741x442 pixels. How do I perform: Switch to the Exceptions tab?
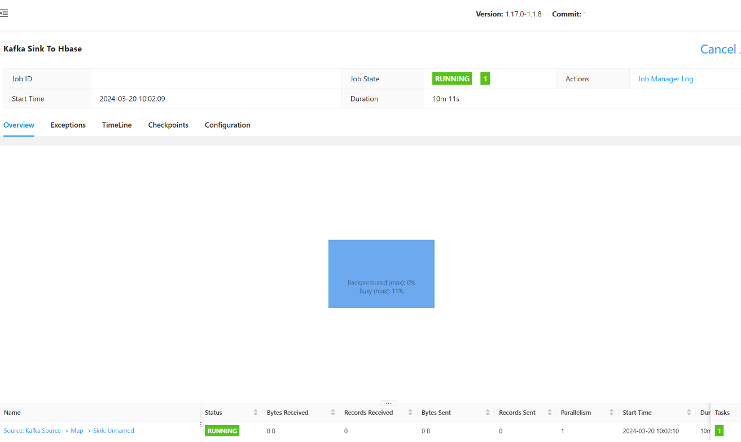[68, 125]
